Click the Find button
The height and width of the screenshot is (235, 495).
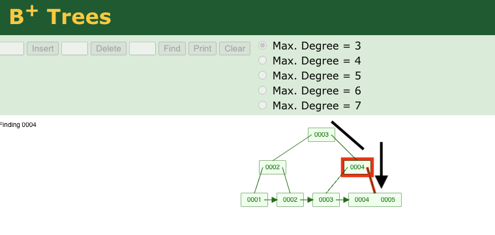click(x=172, y=49)
